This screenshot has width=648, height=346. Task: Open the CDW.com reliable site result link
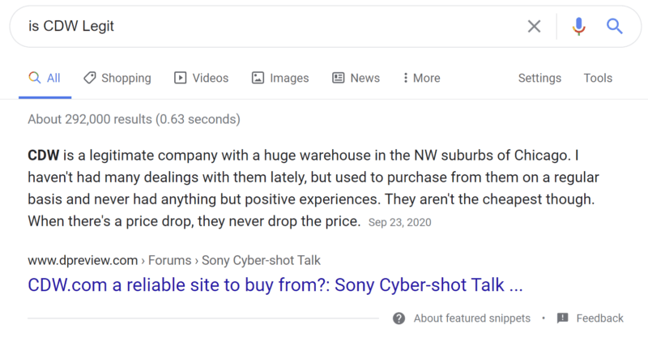click(275, 286)
